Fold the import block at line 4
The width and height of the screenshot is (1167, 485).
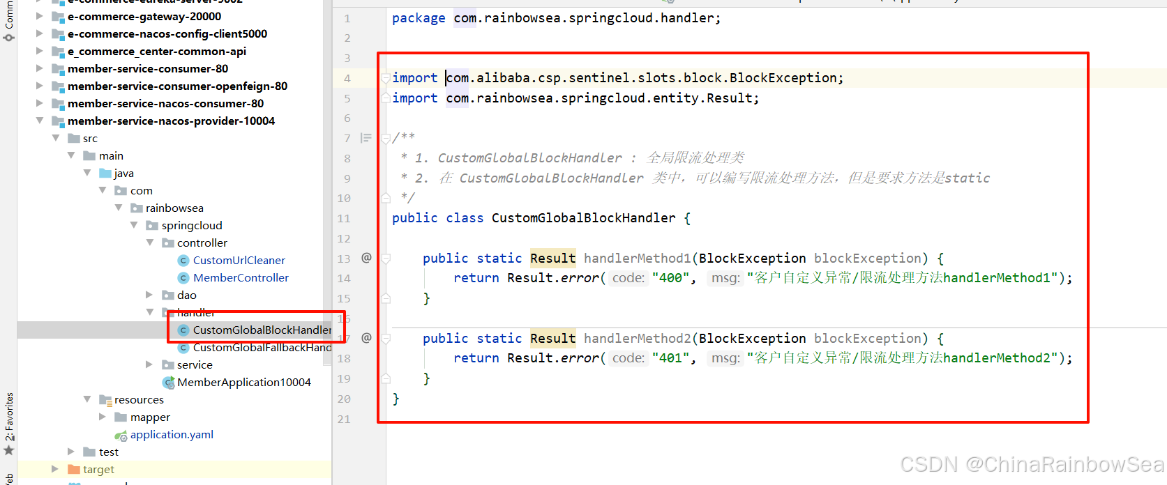point(386,78)
